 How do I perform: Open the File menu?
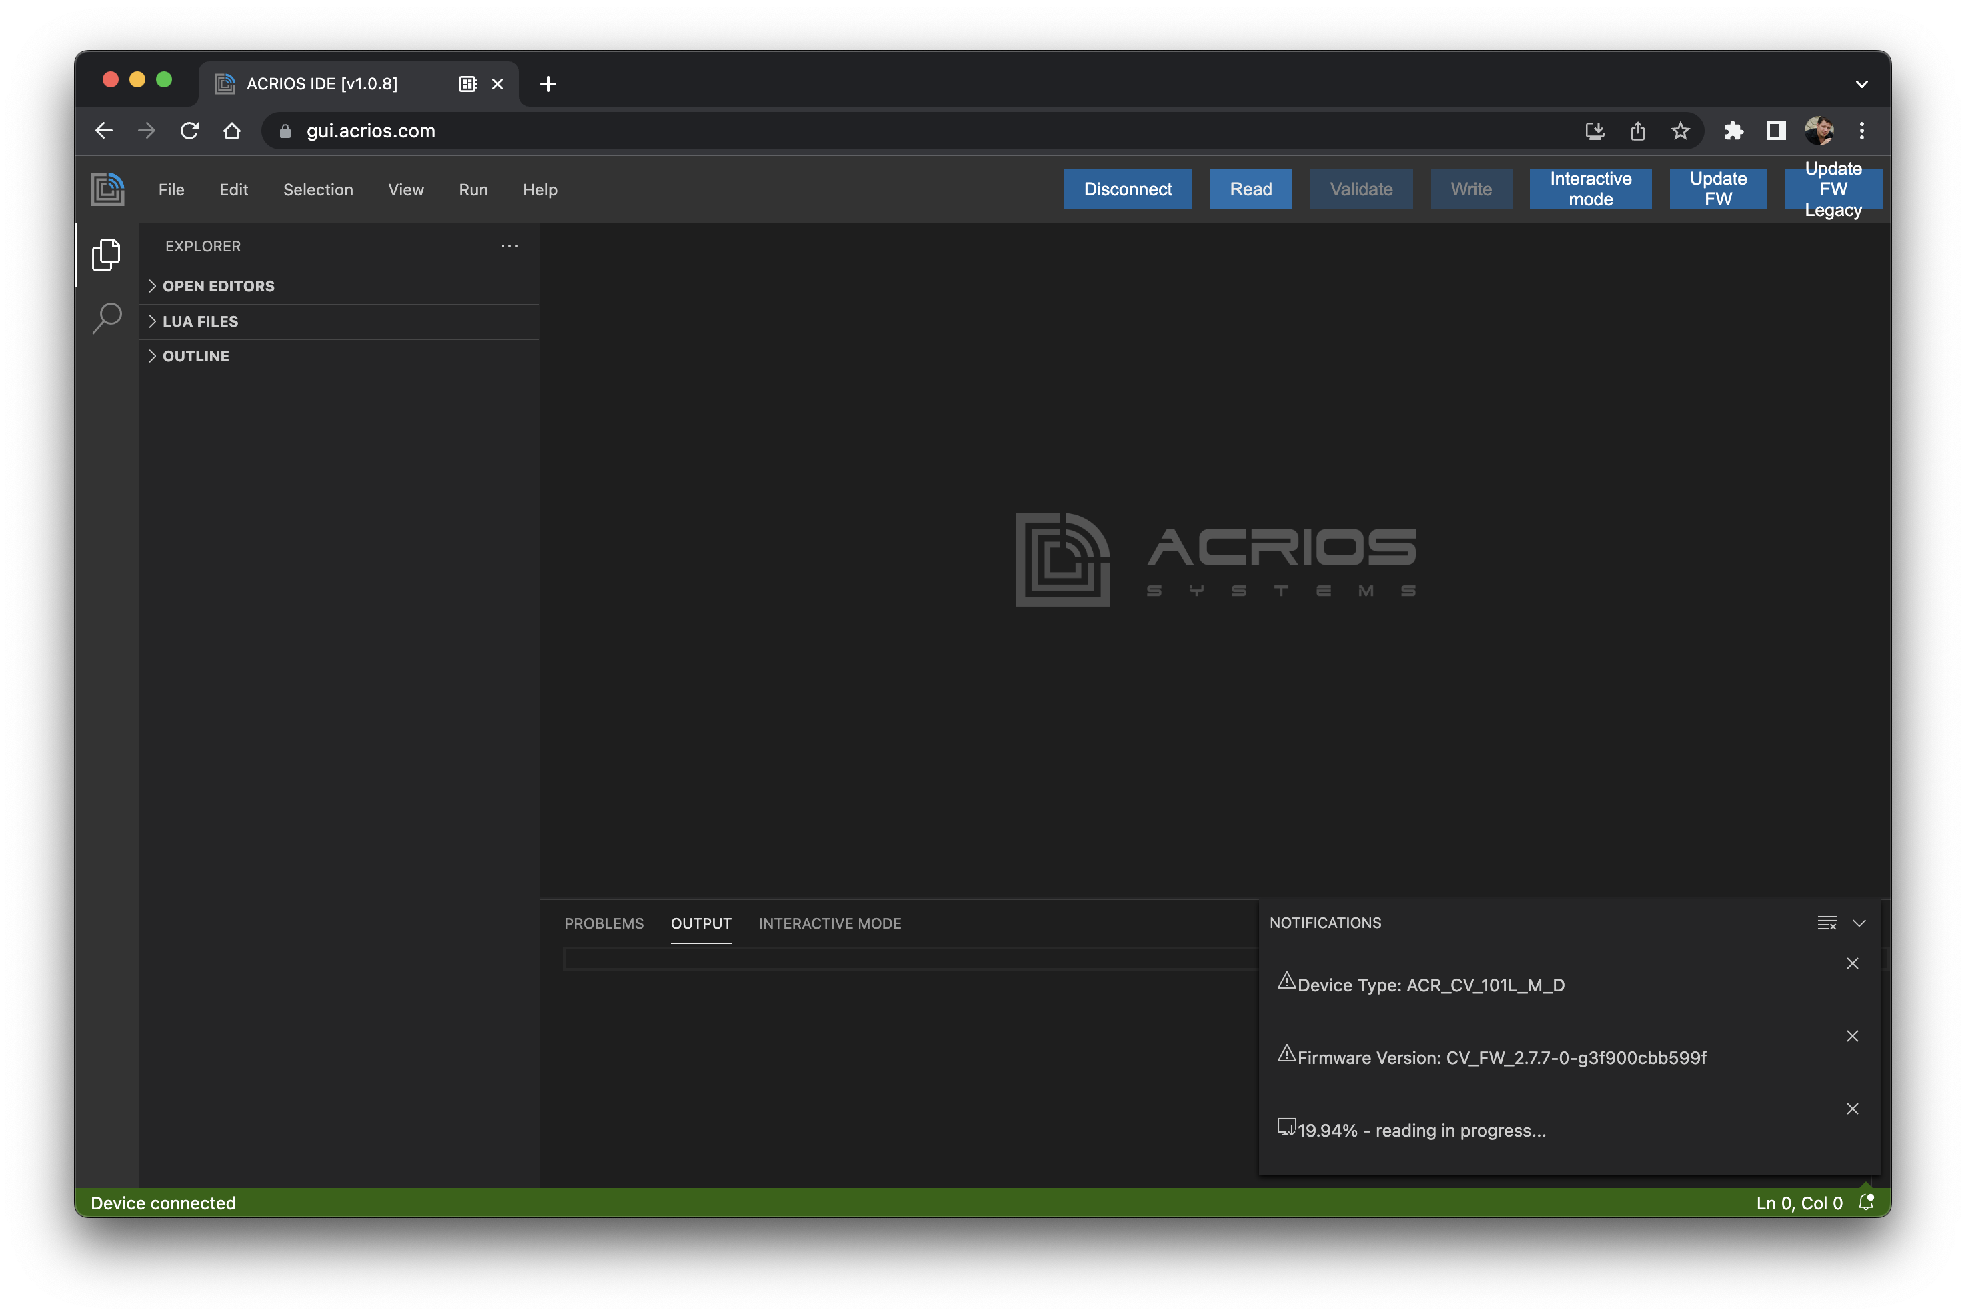pyautogui.click(x=171, y=190)
